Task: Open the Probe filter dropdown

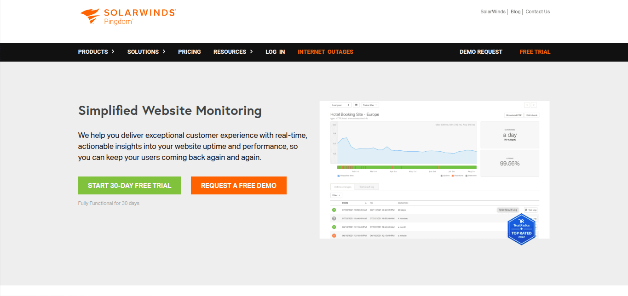Action: 370,105
